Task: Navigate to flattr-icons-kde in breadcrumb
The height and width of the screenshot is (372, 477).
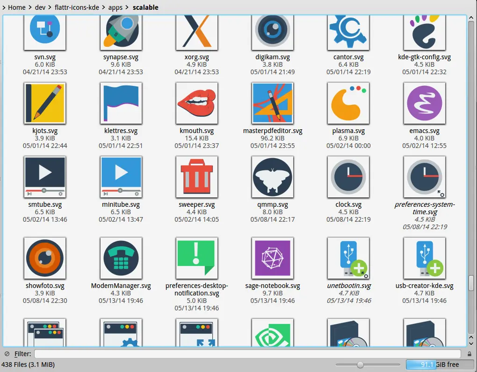Action: pyautogui.click(x=77, y=7)
